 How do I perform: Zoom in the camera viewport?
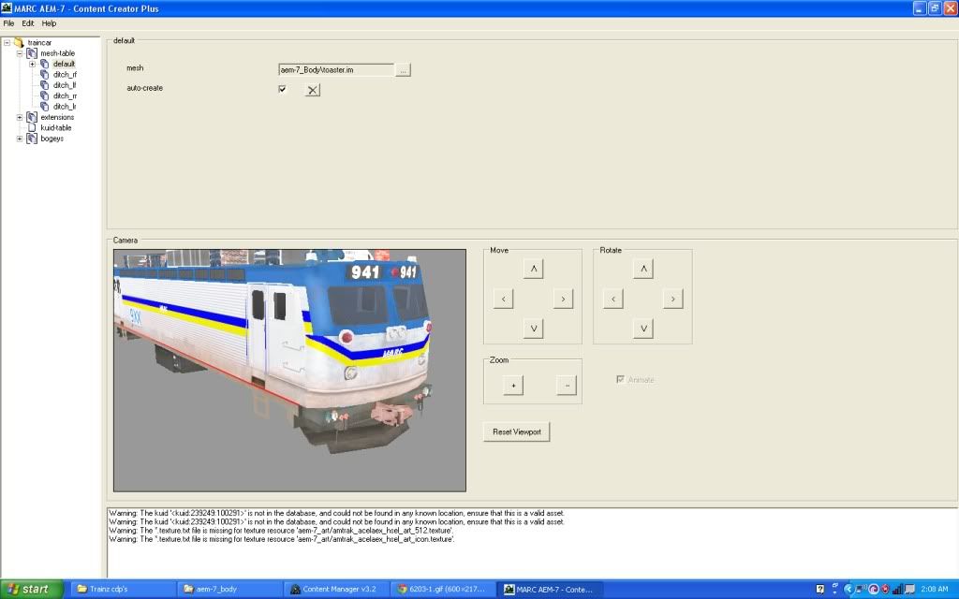point(513,385)
